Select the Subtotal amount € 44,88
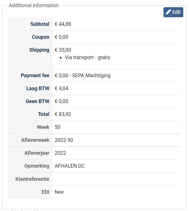This screenshot has height=211, width=189. click(63, 24)
